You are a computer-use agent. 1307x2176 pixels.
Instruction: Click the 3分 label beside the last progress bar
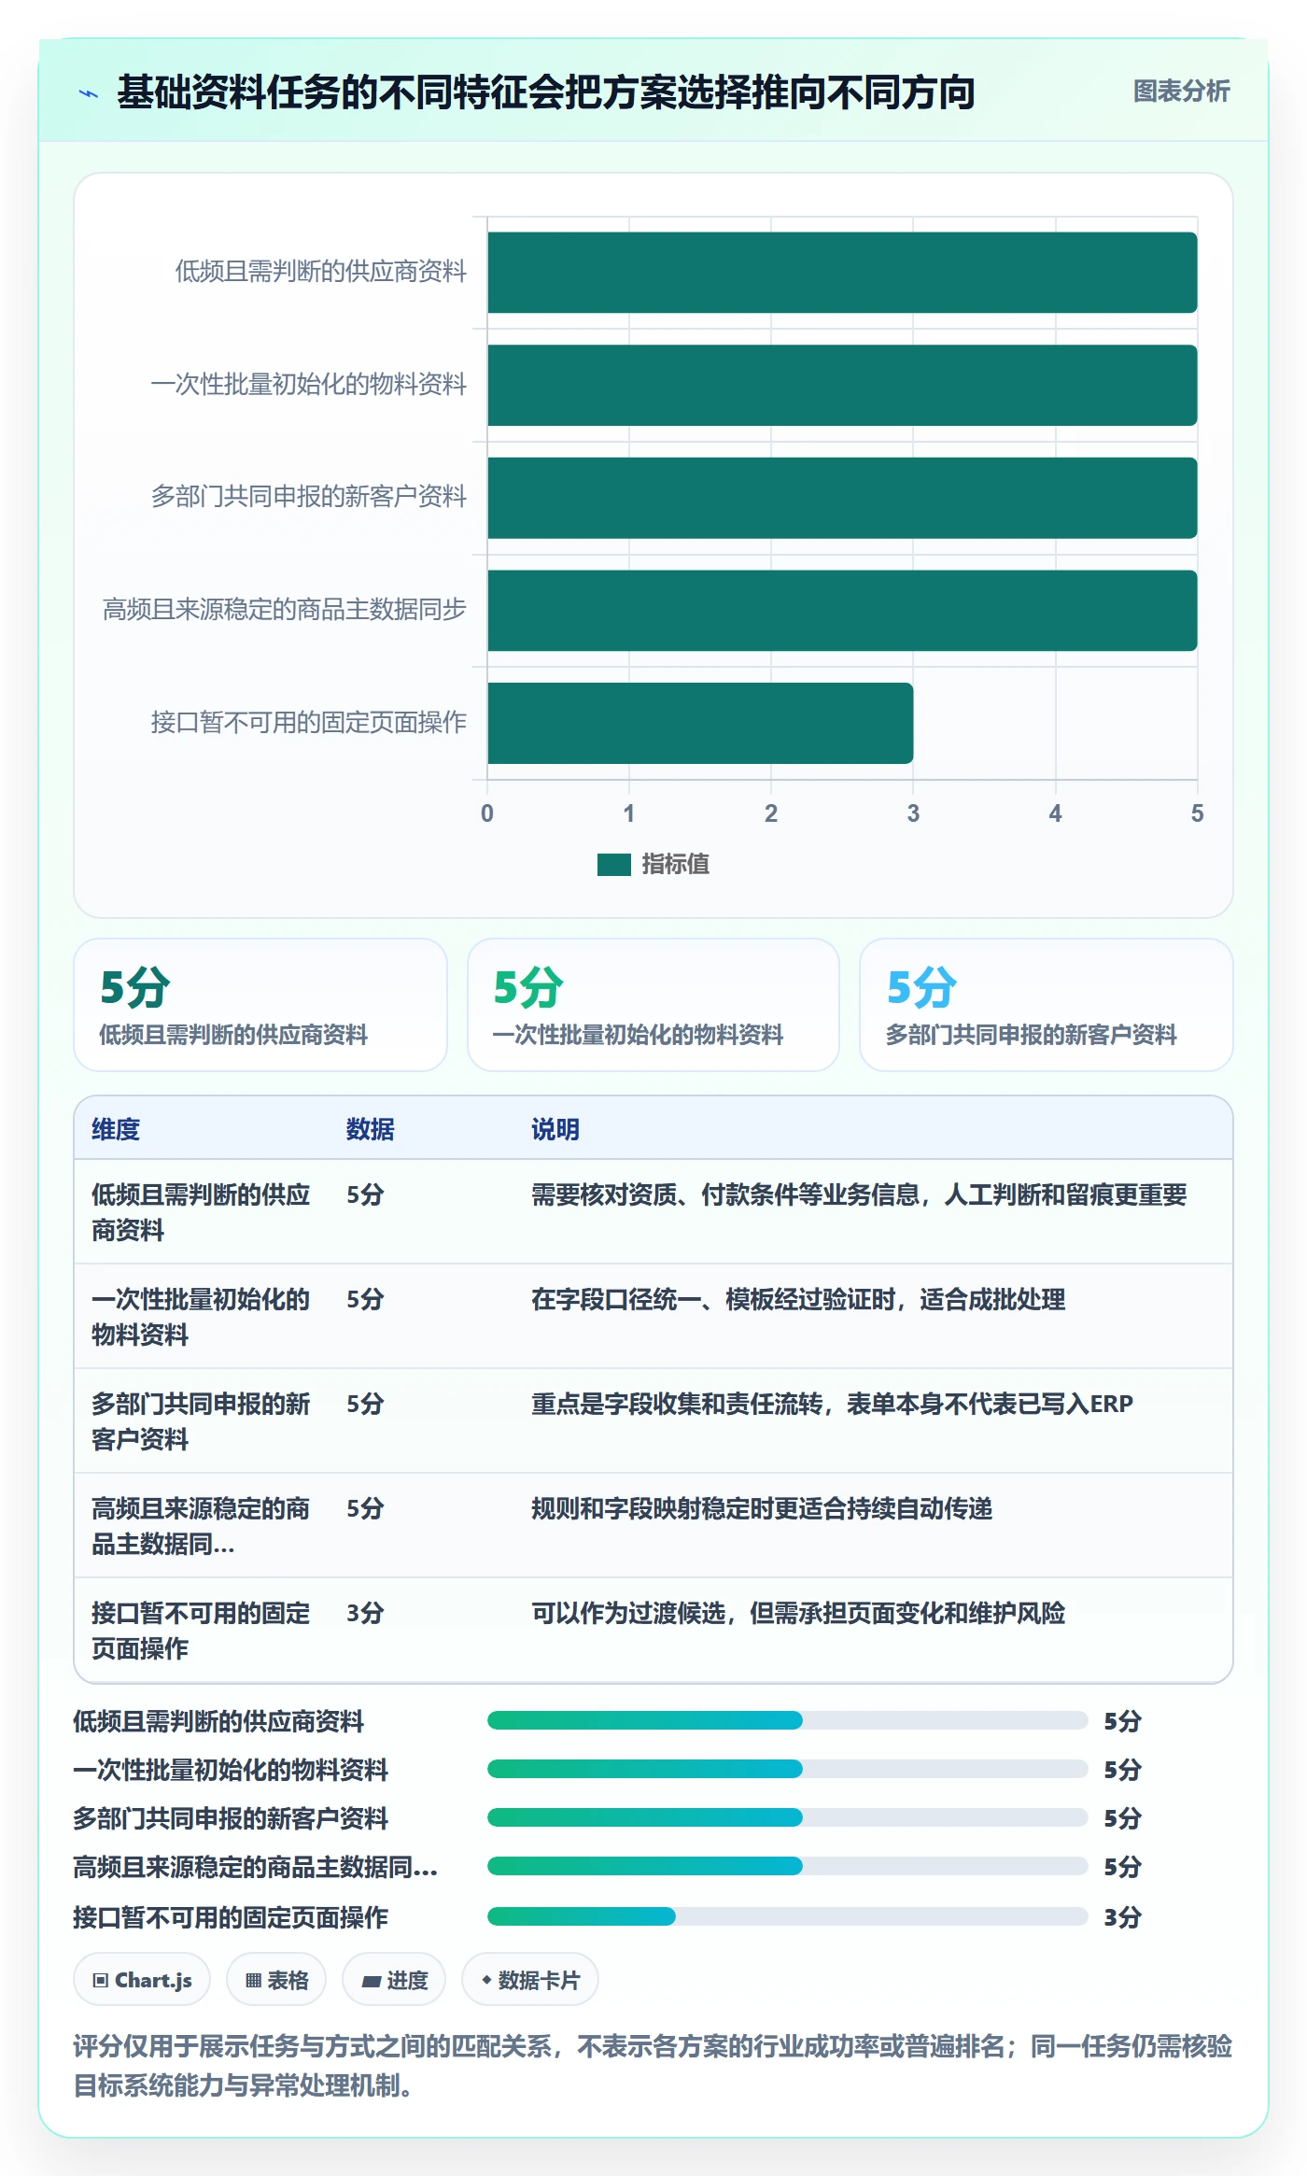[x=1122, y=1917]
